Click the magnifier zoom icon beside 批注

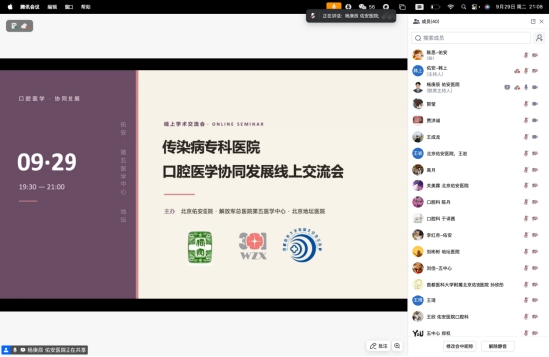pyautogui.click(x=397, y=346)
